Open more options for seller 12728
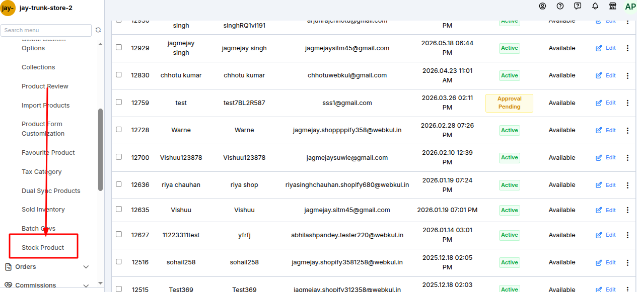637x292 pixels. pyautogui.click(x=627, y=130)
